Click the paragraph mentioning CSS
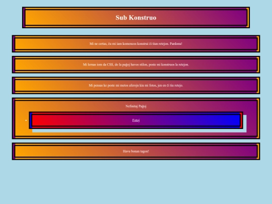The height and width of the screenshot is (204, 272). (x=136, y=64)
